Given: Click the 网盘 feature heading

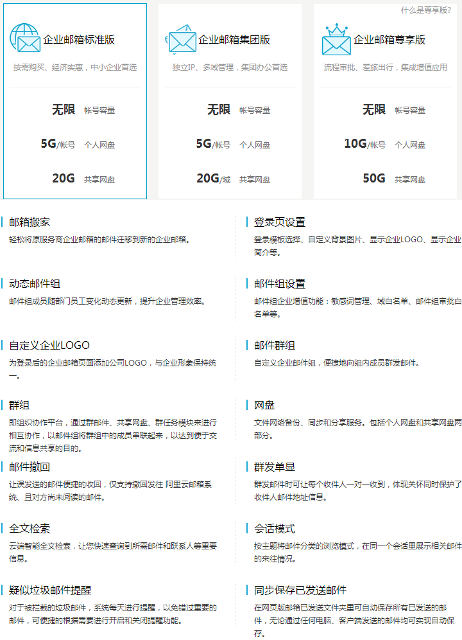Looking at the screenshot, I should click(x=264, y=405).
